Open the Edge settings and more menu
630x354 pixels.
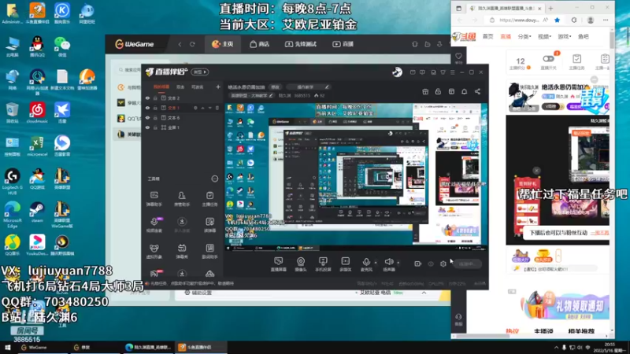point(606,20)
